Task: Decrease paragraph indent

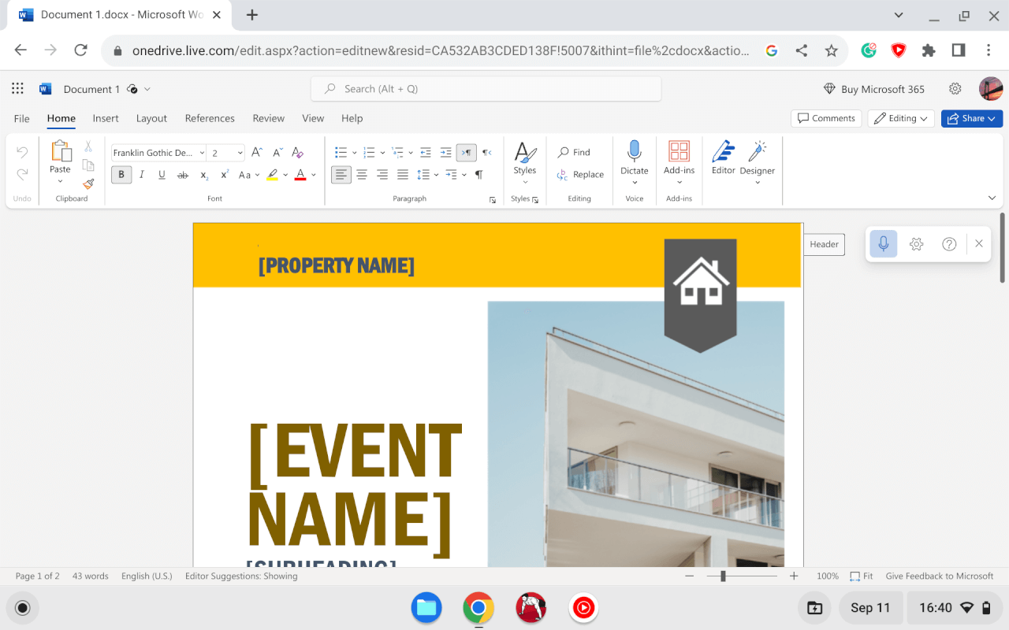Action: click(x=426, y=153)
